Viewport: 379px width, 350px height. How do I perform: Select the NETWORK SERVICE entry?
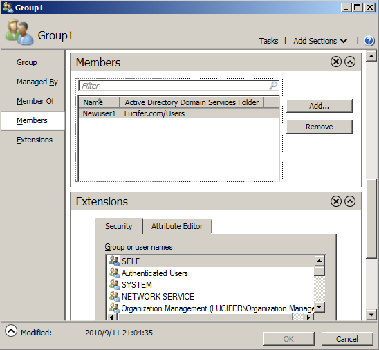pyautogui.click(x=210, y=297)
